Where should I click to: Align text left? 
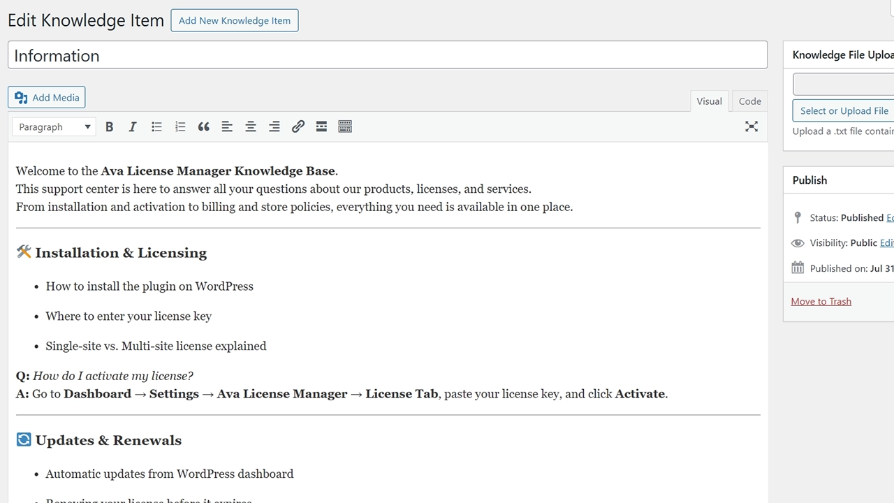tap(227, 126)
